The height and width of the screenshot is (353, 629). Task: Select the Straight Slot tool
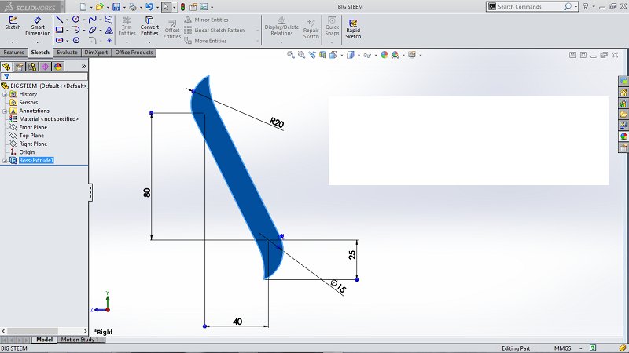point(59,40)
